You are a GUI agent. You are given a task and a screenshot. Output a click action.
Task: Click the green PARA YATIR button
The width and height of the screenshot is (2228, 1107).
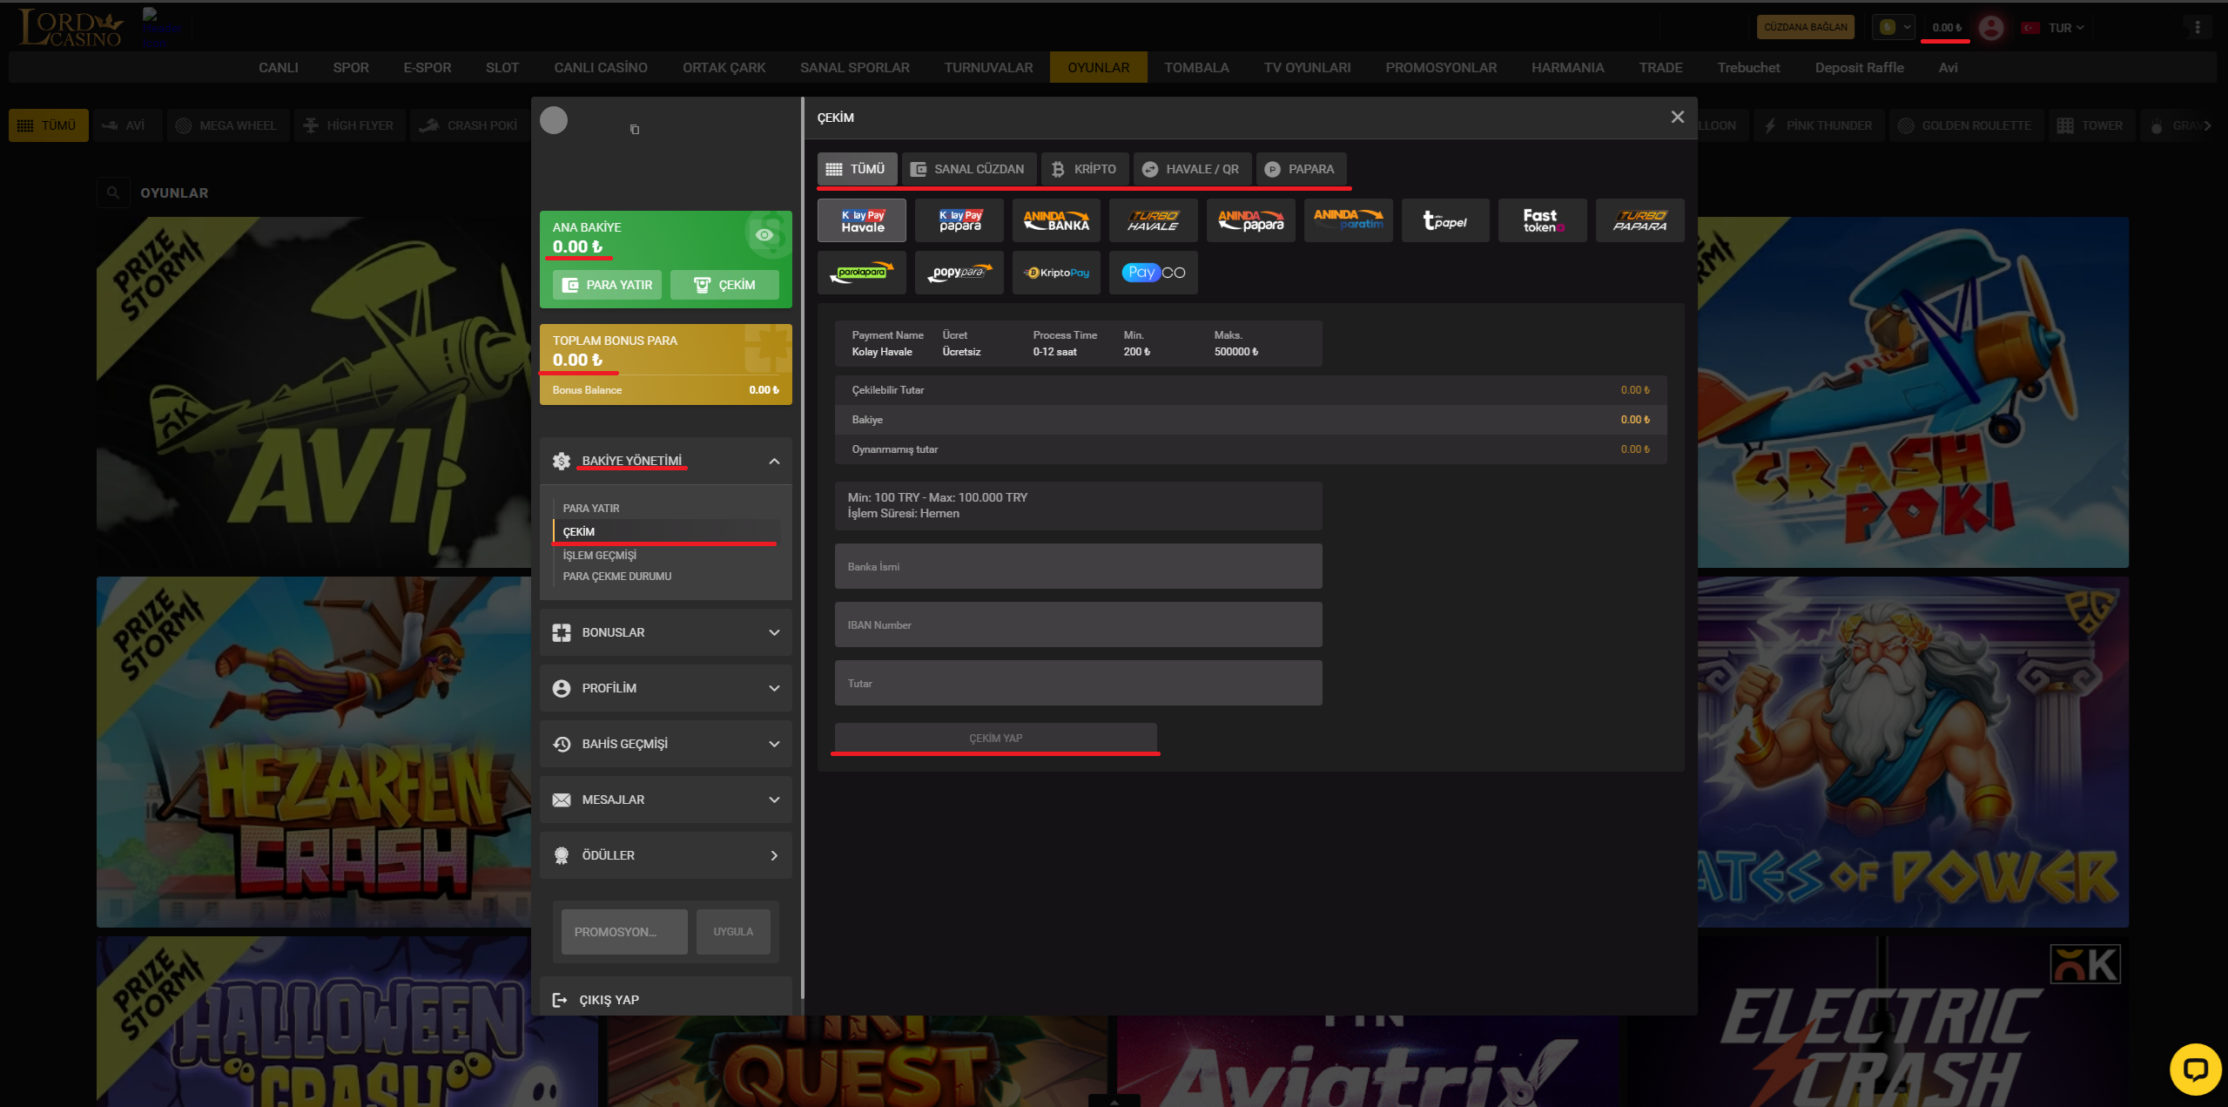point(608,285)
